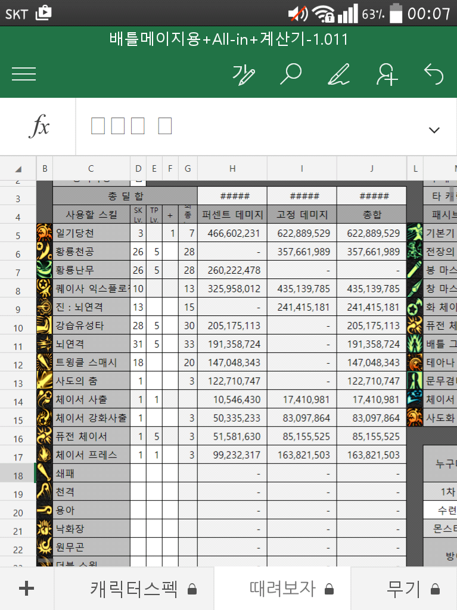
Task: Add a new sheet with plus
Action: 26,589
